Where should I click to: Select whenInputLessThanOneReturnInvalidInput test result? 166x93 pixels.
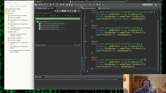tap(54, 24)
